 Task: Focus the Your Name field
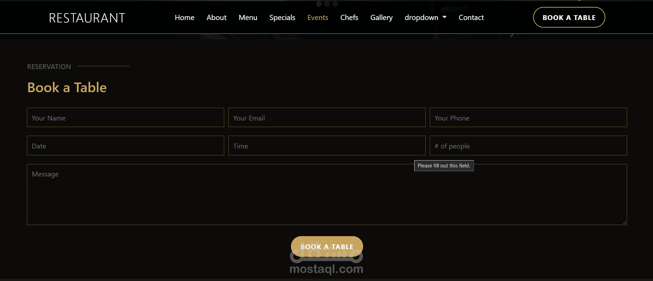pyautogui.click(x=125, y=117)
